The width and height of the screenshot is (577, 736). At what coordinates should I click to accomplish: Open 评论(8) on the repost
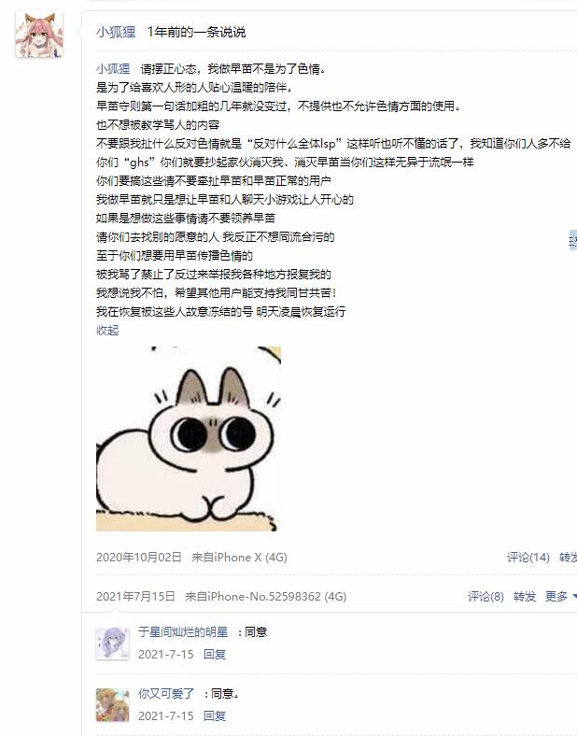point(486,597)
